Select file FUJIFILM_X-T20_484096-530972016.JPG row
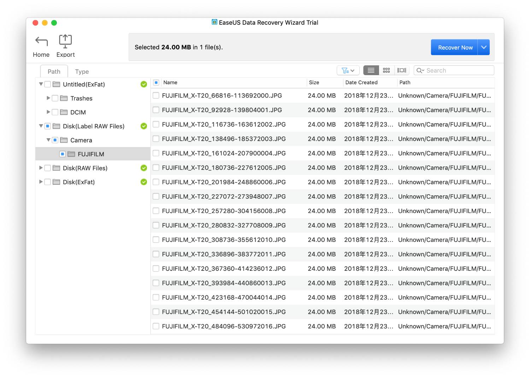This screenshot has width=530, height=378. tap(323, 327)
